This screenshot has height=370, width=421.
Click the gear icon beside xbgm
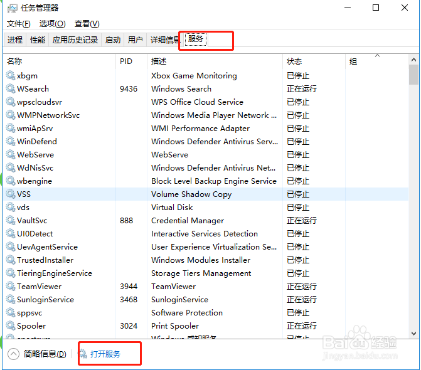[11, 75]
